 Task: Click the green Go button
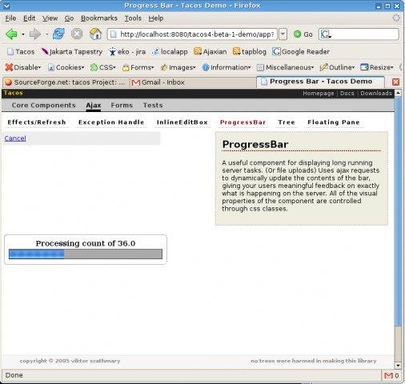tap(303, 34)
